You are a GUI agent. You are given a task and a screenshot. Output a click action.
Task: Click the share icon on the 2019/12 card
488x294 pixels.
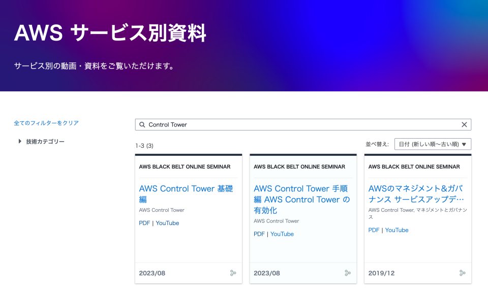click(x=462, y=273)
